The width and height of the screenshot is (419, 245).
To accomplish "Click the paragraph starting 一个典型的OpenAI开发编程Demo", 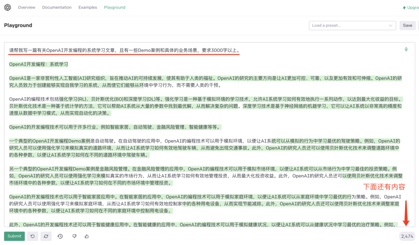I will pyautogui.click(x=205, y=148).
